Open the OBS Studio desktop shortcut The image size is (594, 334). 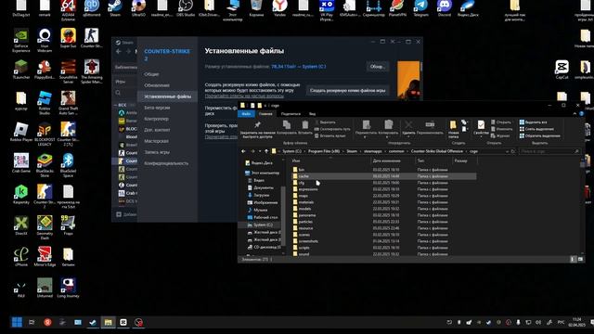tap(186, 7)
